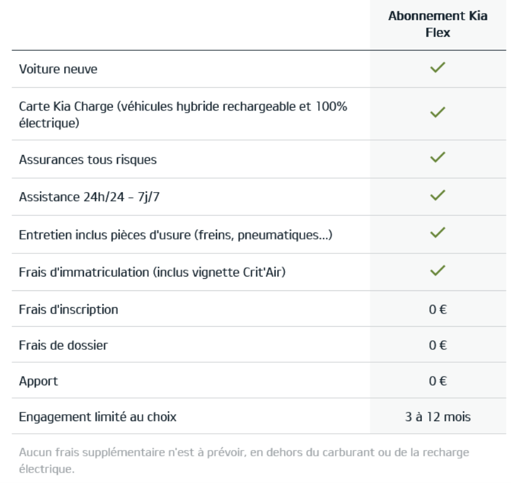Click the Frais d'immatriculation checkmark
The width and height of the screenshot is (511, 483).
(x=438, y=270)
